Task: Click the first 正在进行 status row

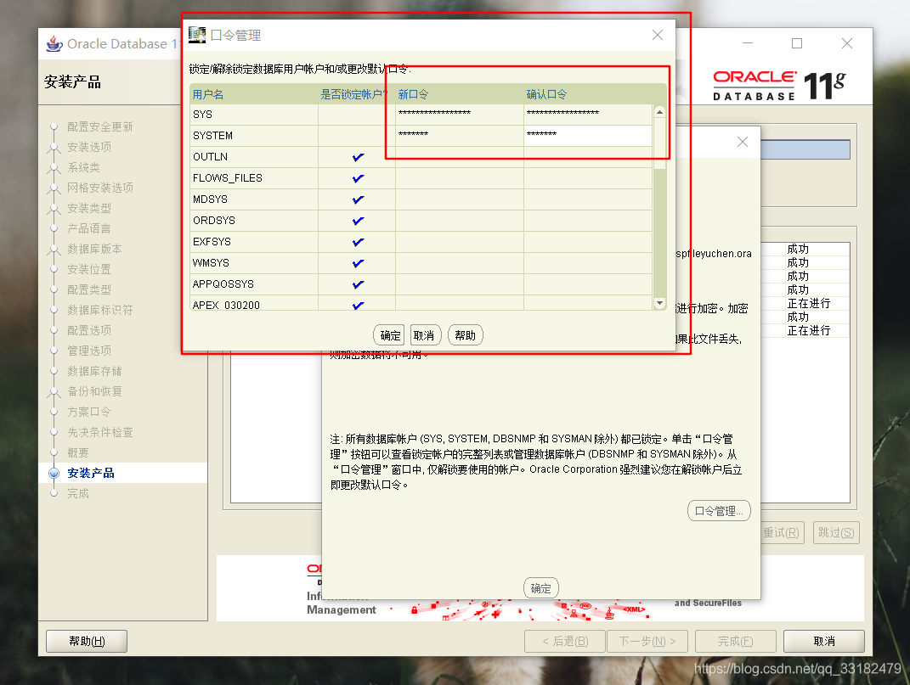Action: 808,303
